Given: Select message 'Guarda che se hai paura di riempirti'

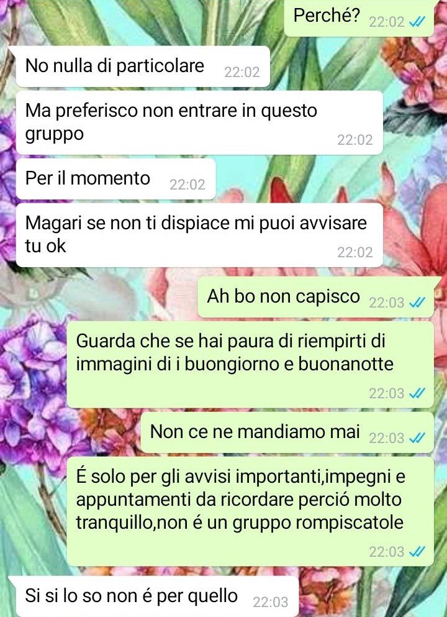Looking at the screenshot, I should (250, 365).
